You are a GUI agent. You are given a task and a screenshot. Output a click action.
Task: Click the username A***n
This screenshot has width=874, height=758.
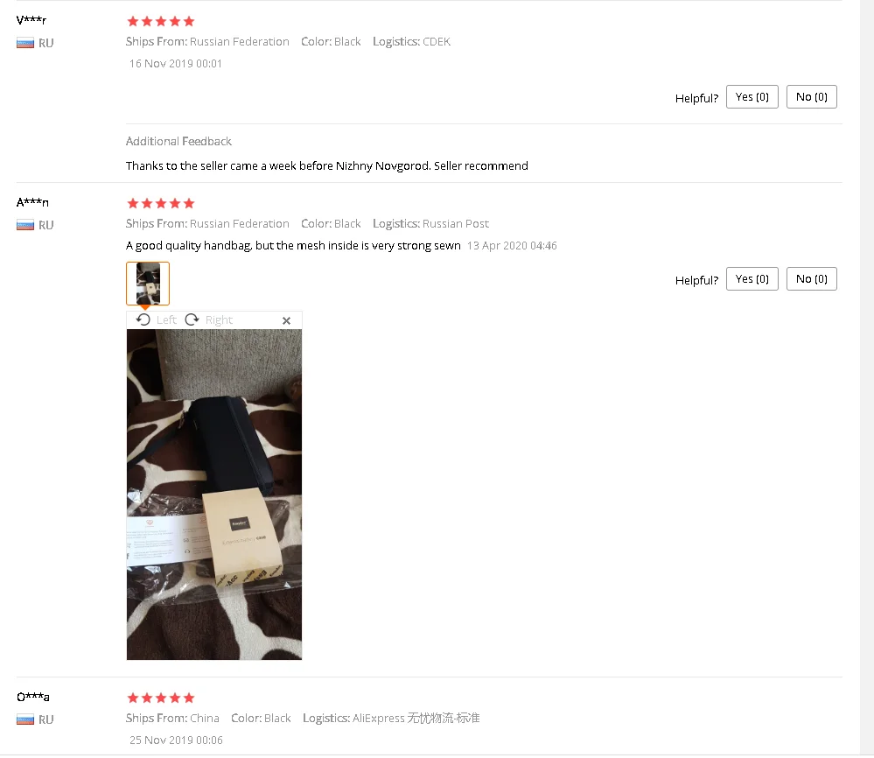click(x=32, y=202)
